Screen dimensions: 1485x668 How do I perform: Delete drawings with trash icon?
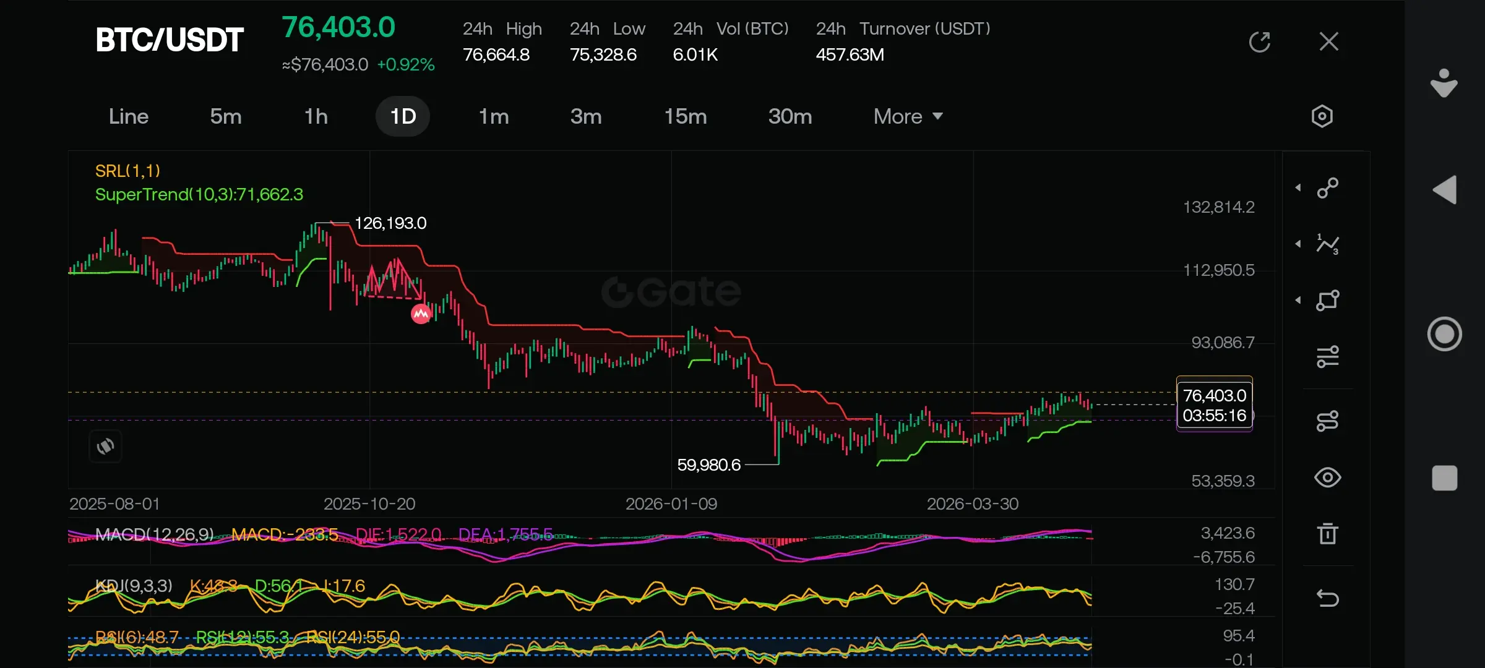(1327, 533)
